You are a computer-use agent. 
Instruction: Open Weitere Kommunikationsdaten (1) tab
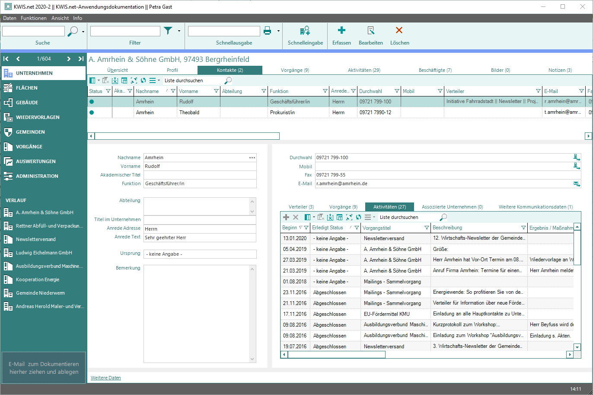point(536,207)
